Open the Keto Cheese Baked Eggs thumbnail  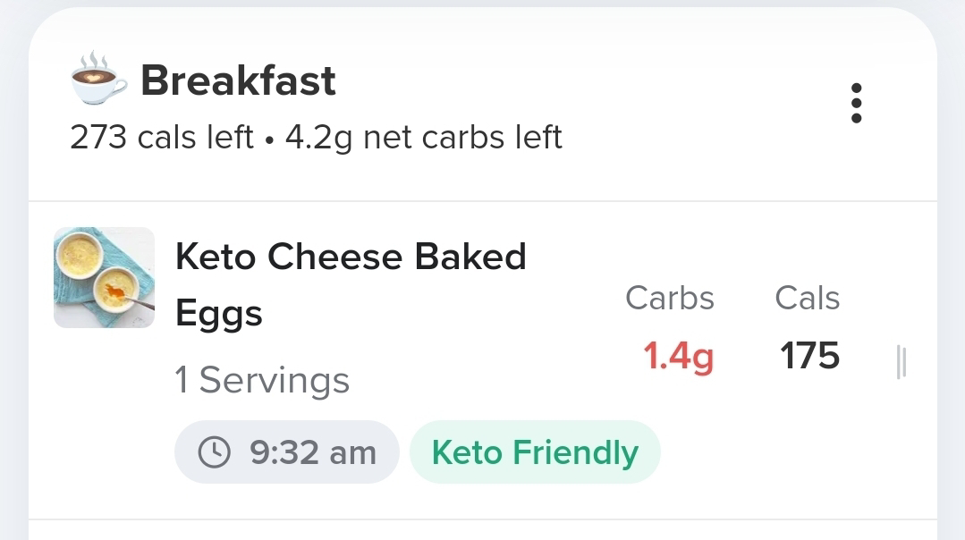104,277
